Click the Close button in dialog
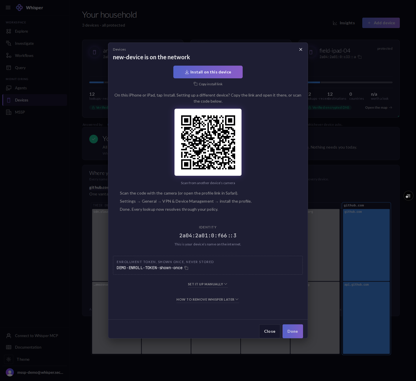Viewport: 416px width, 381px height. pos(270,331)
